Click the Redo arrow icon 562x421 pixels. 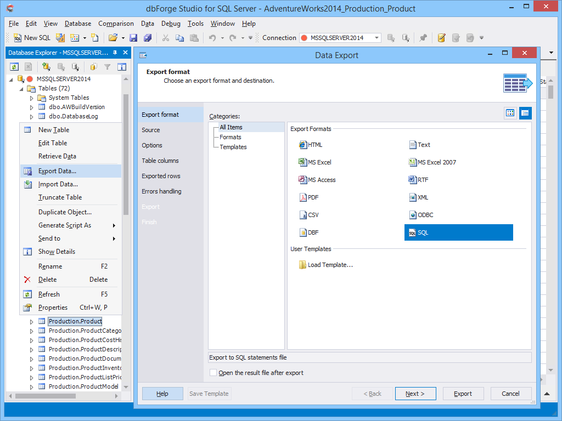pyautogui.click(x=233, y=38)
